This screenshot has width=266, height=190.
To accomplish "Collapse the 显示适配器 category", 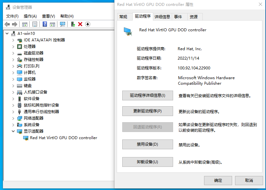I will (13, 131).
